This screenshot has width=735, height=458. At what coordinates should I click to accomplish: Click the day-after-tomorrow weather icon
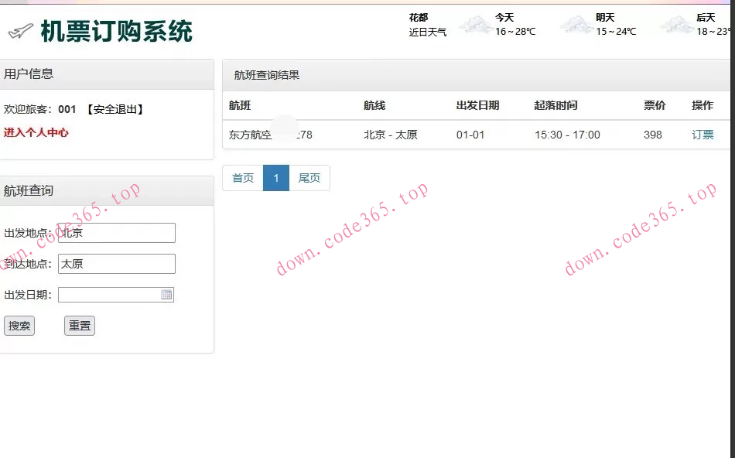click(x=679, y=26)
